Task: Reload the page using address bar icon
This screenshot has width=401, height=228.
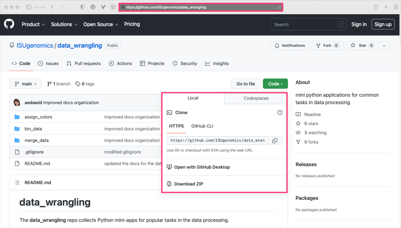Action: click(x=280, y=7)
